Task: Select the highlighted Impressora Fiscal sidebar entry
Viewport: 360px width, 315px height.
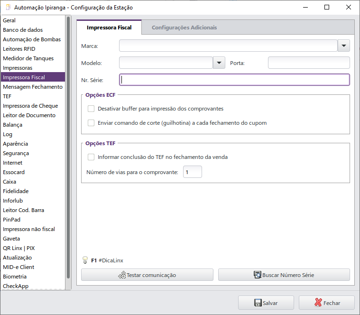Action: [33, 77]
